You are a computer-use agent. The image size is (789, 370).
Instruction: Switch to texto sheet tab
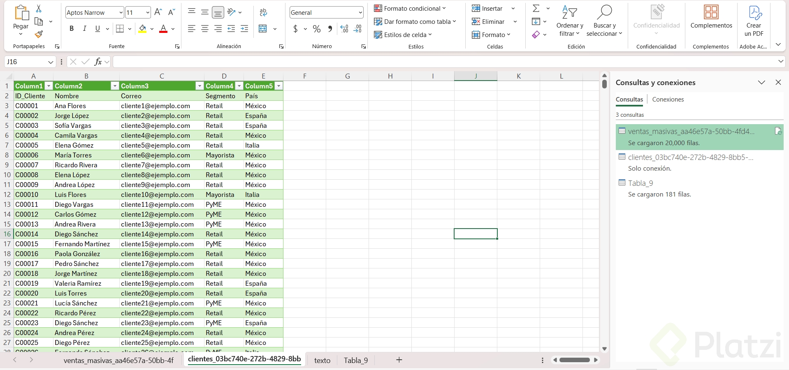point(323,361)
